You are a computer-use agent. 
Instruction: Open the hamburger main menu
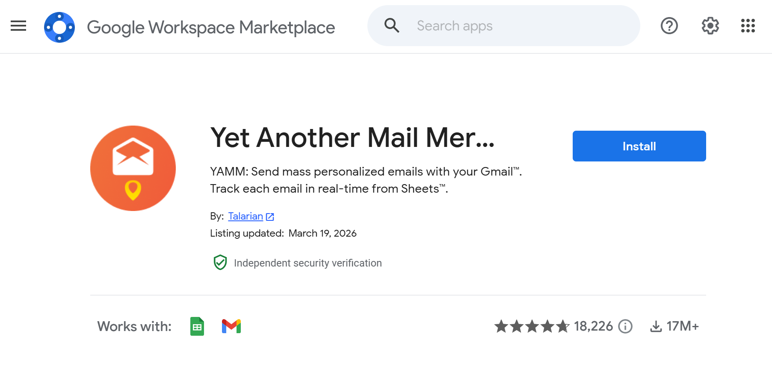point(18,26)
